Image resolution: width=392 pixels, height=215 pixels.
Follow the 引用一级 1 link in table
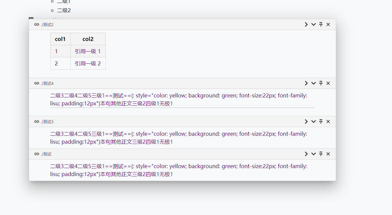coord(88,51)
